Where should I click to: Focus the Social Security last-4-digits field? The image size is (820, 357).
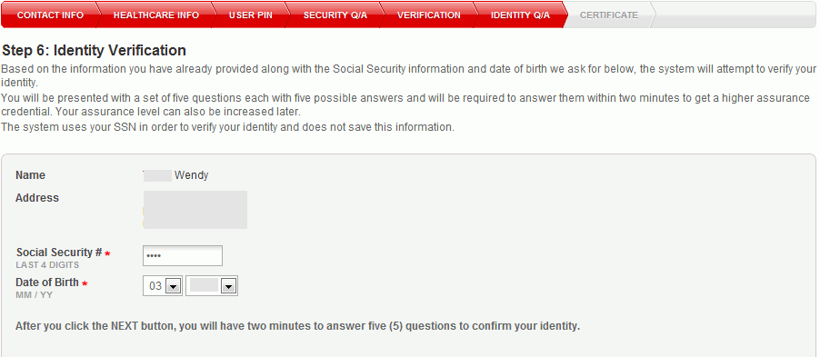(183, 255)
